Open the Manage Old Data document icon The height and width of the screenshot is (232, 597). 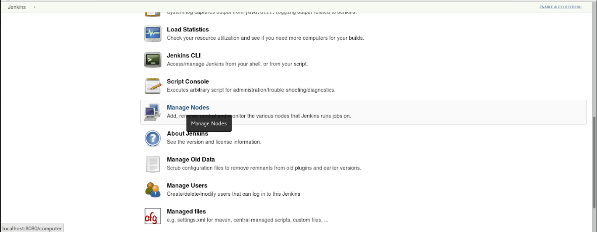(153, 164)
